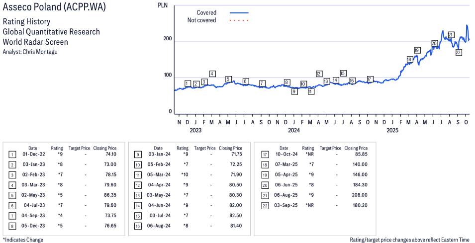Click marker 17 on the price chart

[370, 80]
